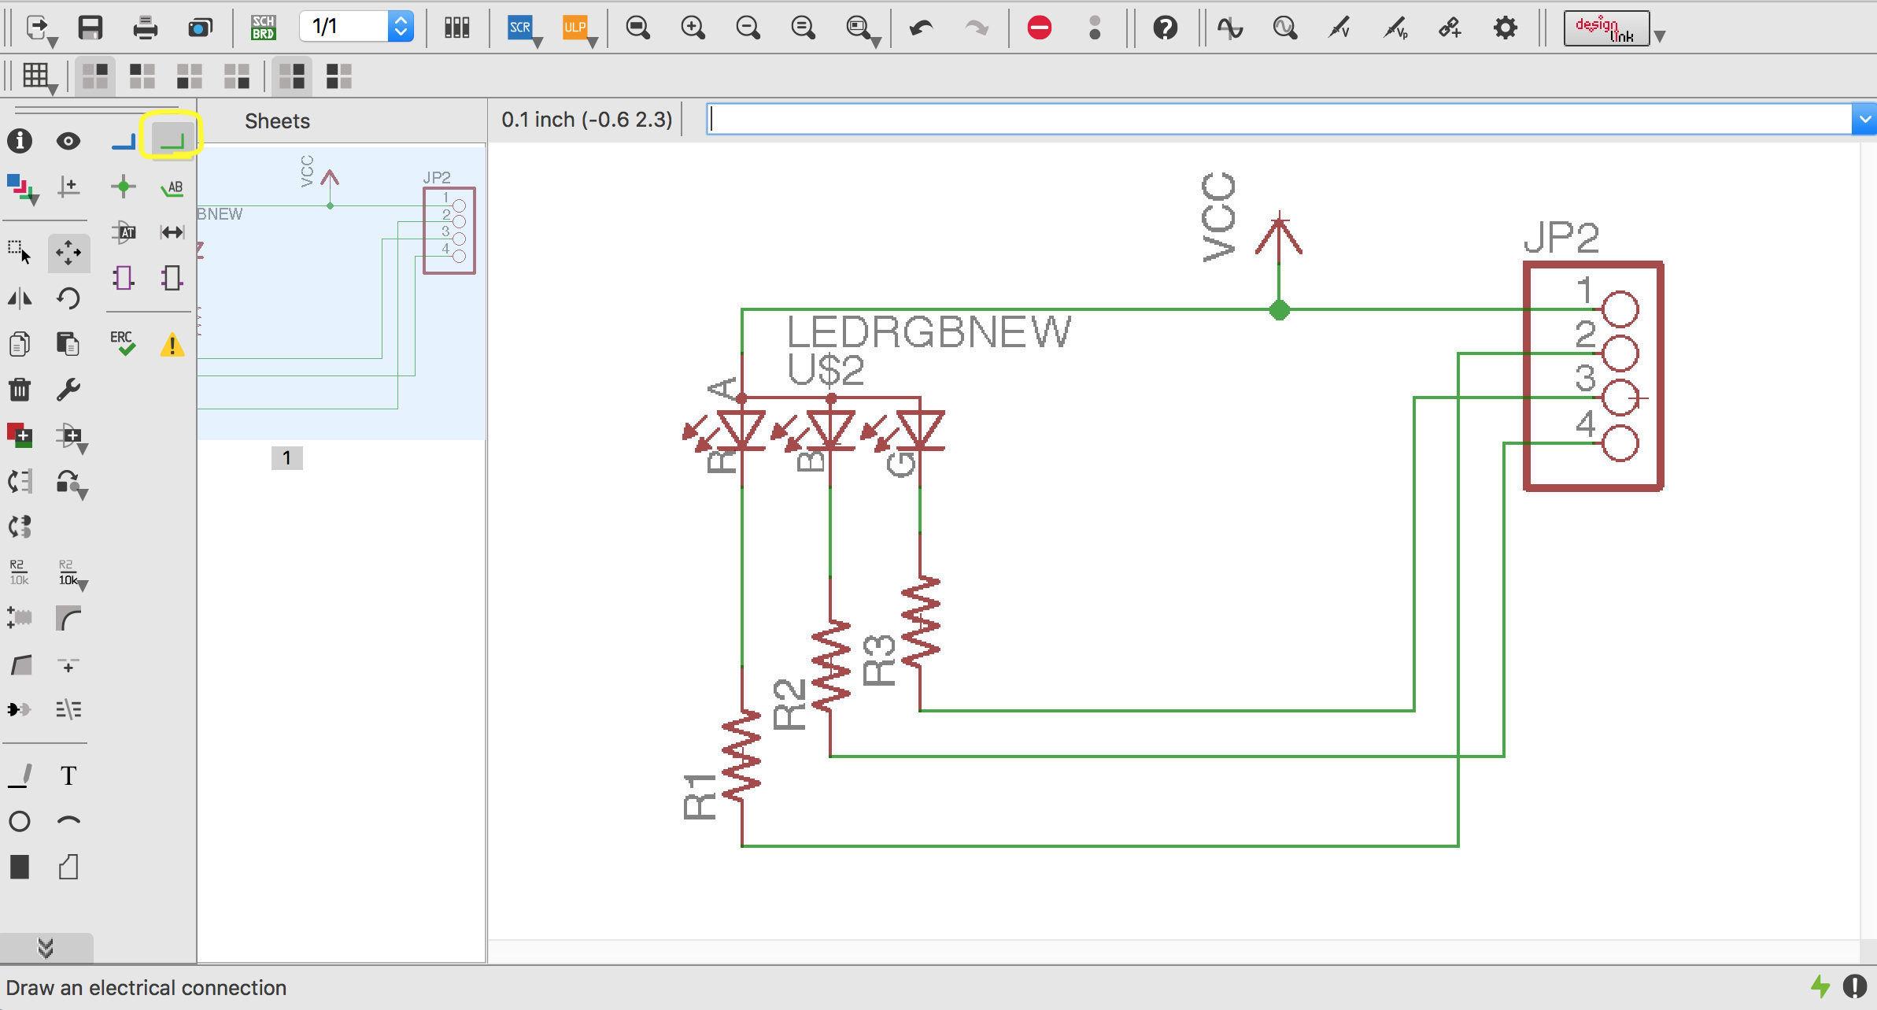Viewport: 1877px width, 1010px height.
Task: Toggle the fourth panel layout icon
Action: [237, 76]
